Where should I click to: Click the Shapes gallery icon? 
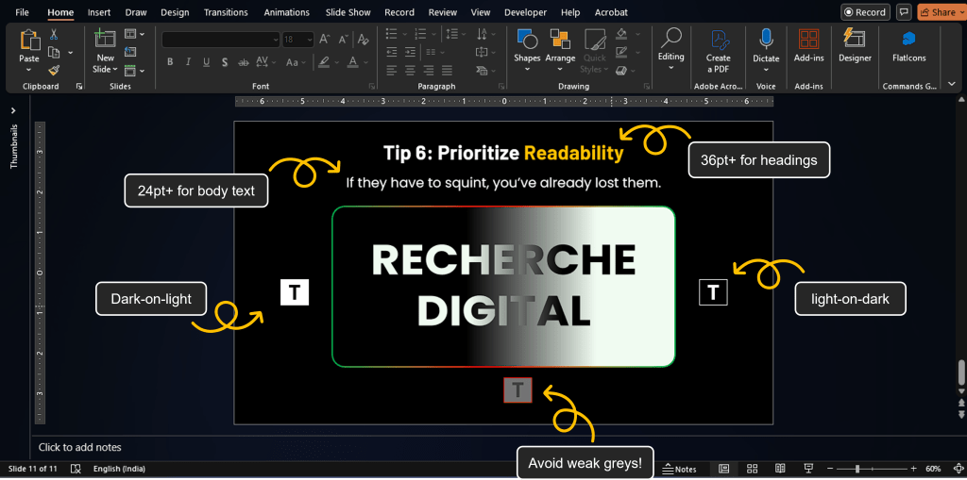pos(527,40)
